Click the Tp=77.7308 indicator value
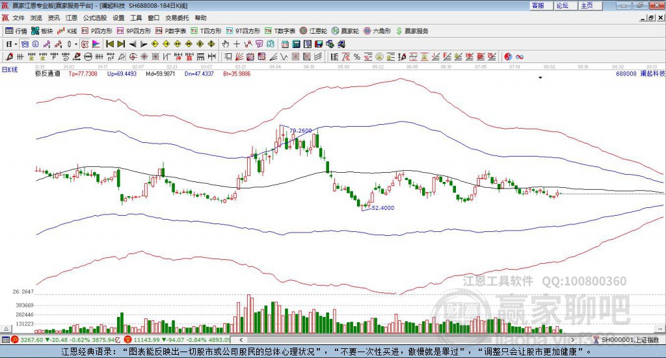666x358 pixels. click(x=83, y=74)
